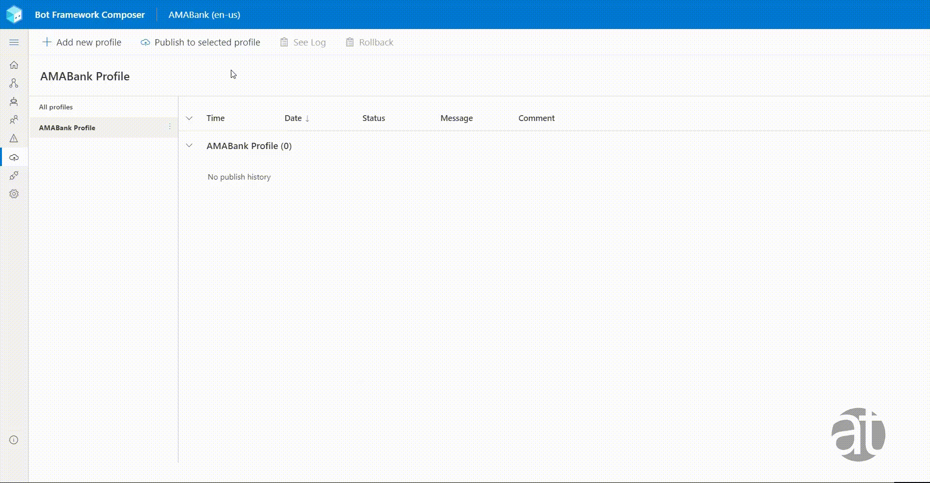930x483 pixels.
Task: Open the Settings gear icon
Action: click(x=14, y=194)
